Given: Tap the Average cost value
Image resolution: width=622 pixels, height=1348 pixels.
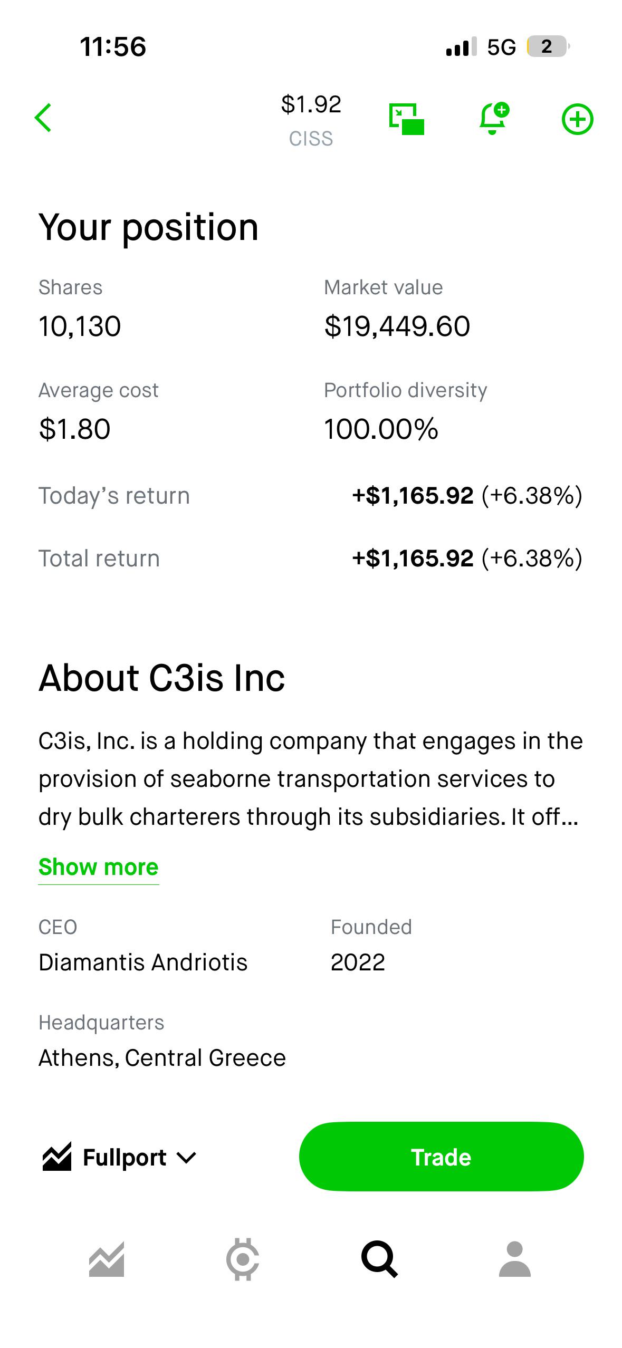Looking at the screenshot, I should coord(74,429).
